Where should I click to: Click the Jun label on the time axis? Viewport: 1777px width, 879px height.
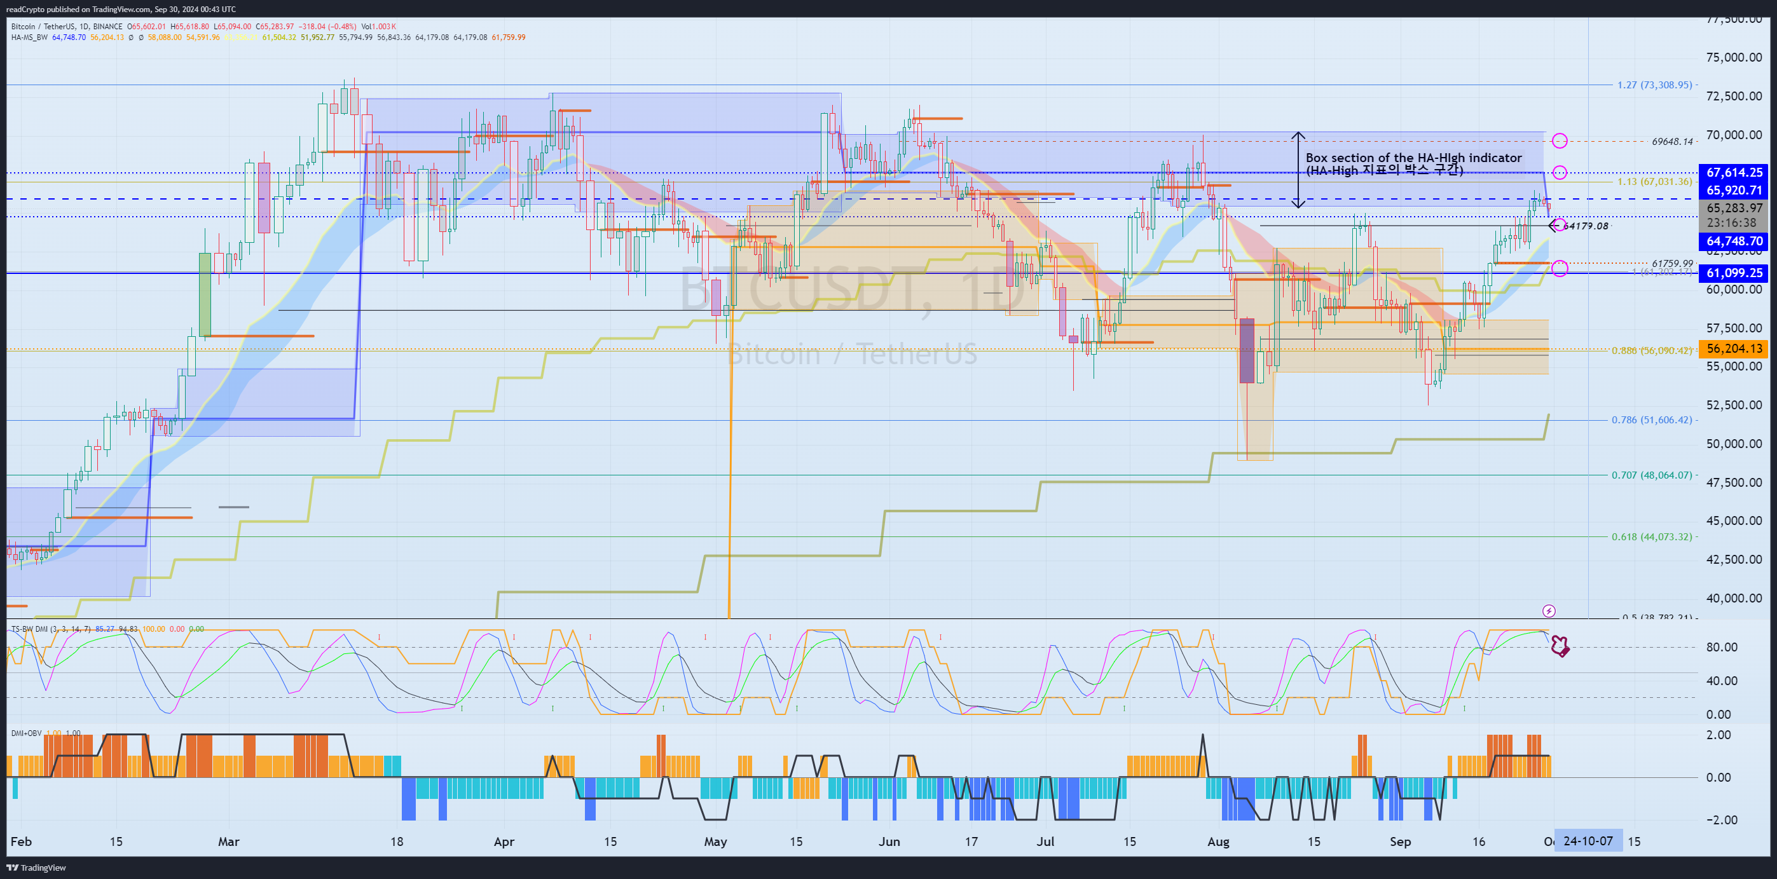pos(889,842)
